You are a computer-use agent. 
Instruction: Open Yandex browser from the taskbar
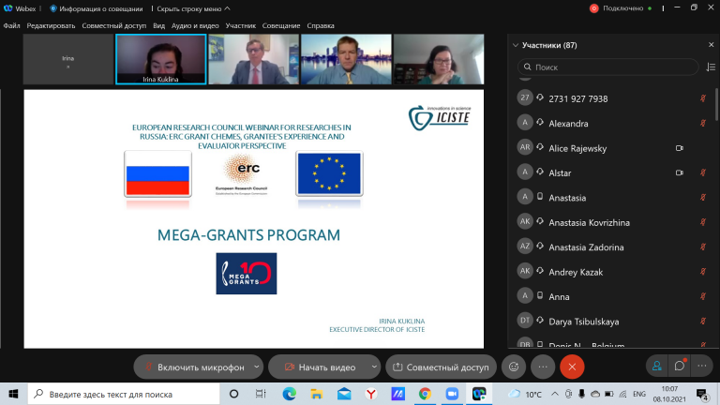point(371,394)
